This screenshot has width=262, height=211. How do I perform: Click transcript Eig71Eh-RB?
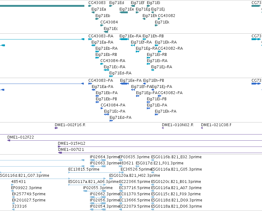pos(153,36)
